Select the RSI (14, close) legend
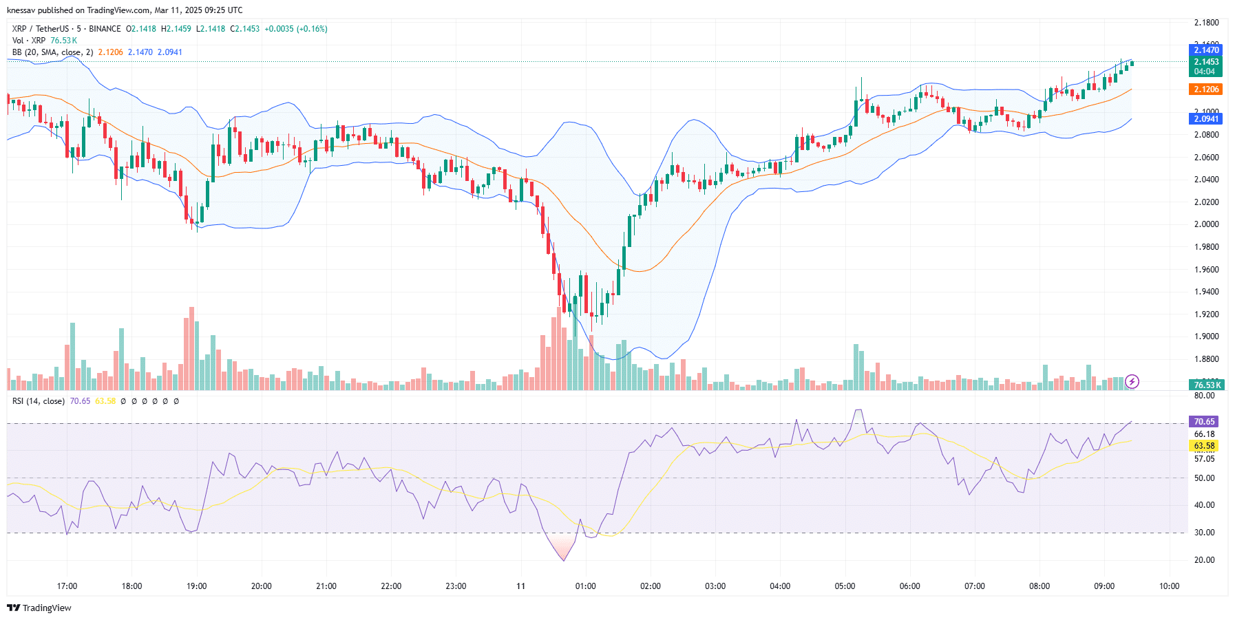Screen dimensions: 1235x620 pyautogui.click(x=39, y=401)
